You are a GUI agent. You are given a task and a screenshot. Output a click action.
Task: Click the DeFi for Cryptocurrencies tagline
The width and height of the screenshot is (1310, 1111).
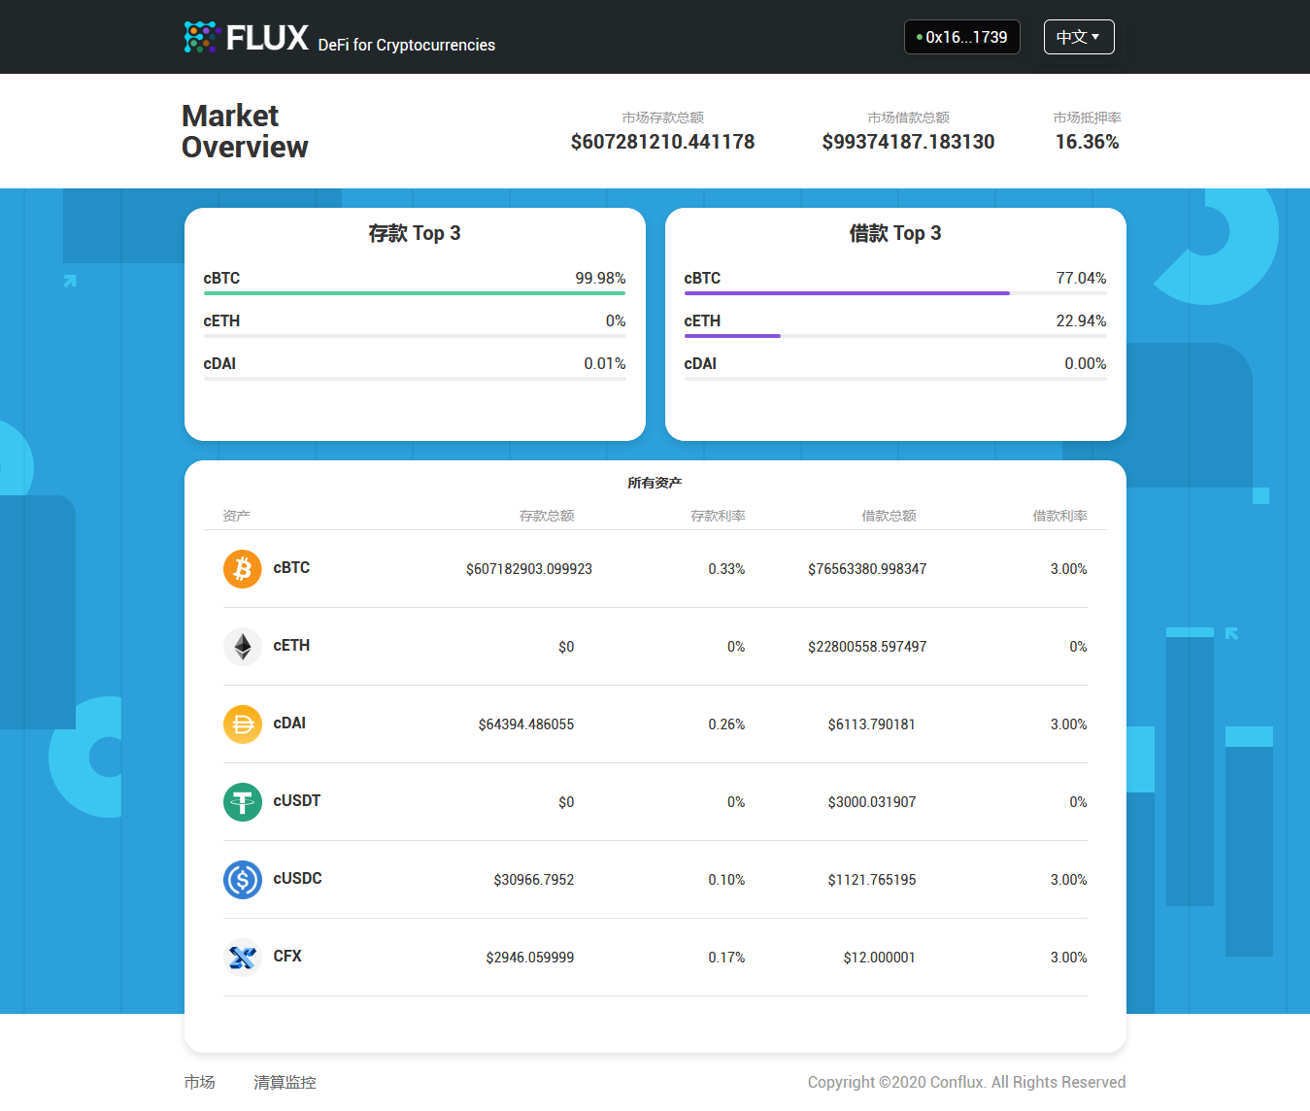[x=406, y=45]
